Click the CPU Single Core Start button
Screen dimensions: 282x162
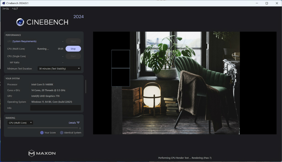pyautogui.click(x=73, y=56)
